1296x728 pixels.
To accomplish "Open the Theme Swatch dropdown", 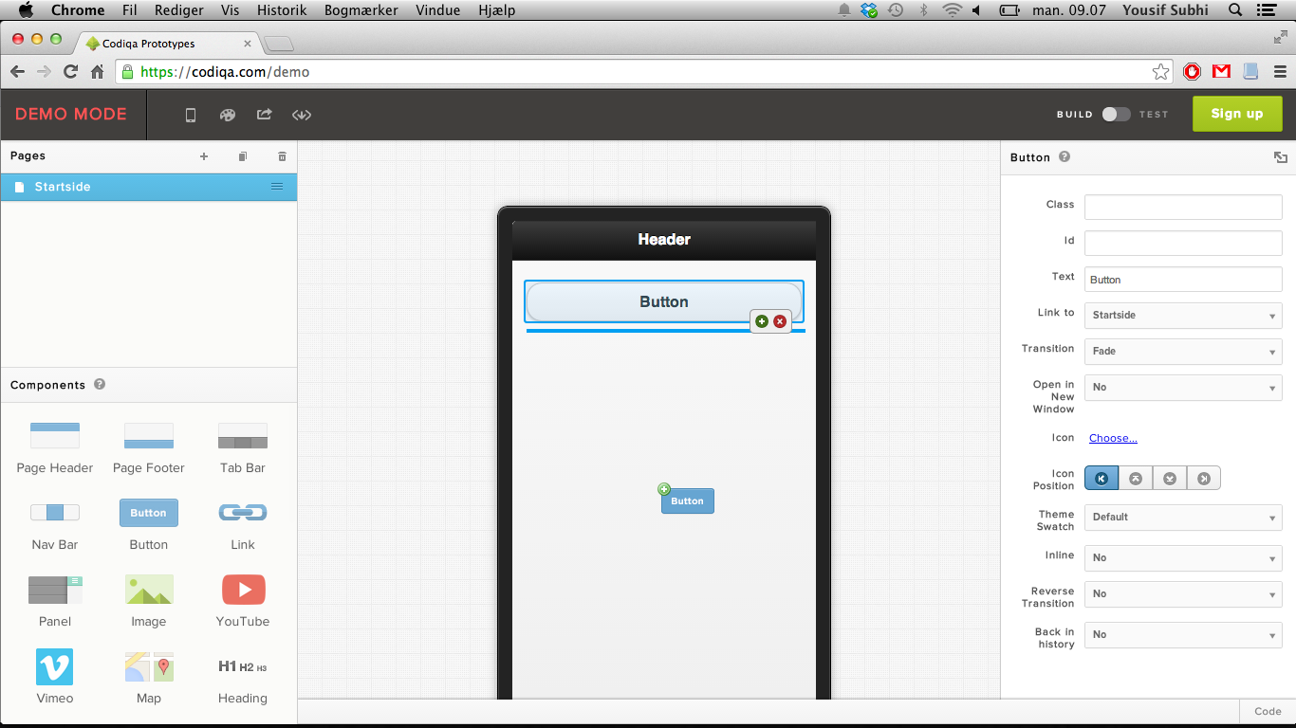I will click(1182, 518).
